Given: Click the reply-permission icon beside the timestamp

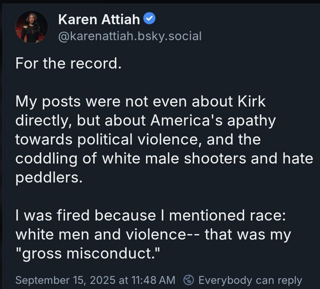Looking at the screenshot, I should click(x=189, y=280).
